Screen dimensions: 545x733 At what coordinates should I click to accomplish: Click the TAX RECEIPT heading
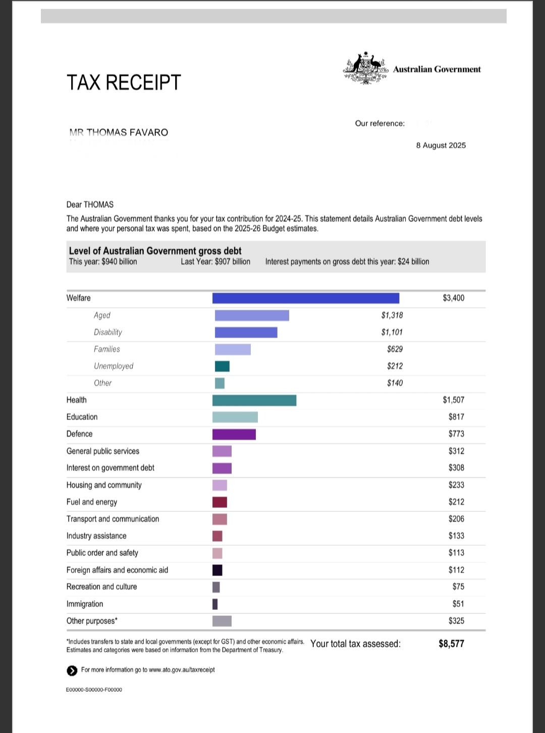click(x=124, y=82)
